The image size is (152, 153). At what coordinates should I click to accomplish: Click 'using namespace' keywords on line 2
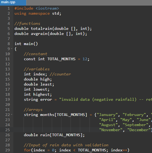pyautogui.click(x=32, y=14)
